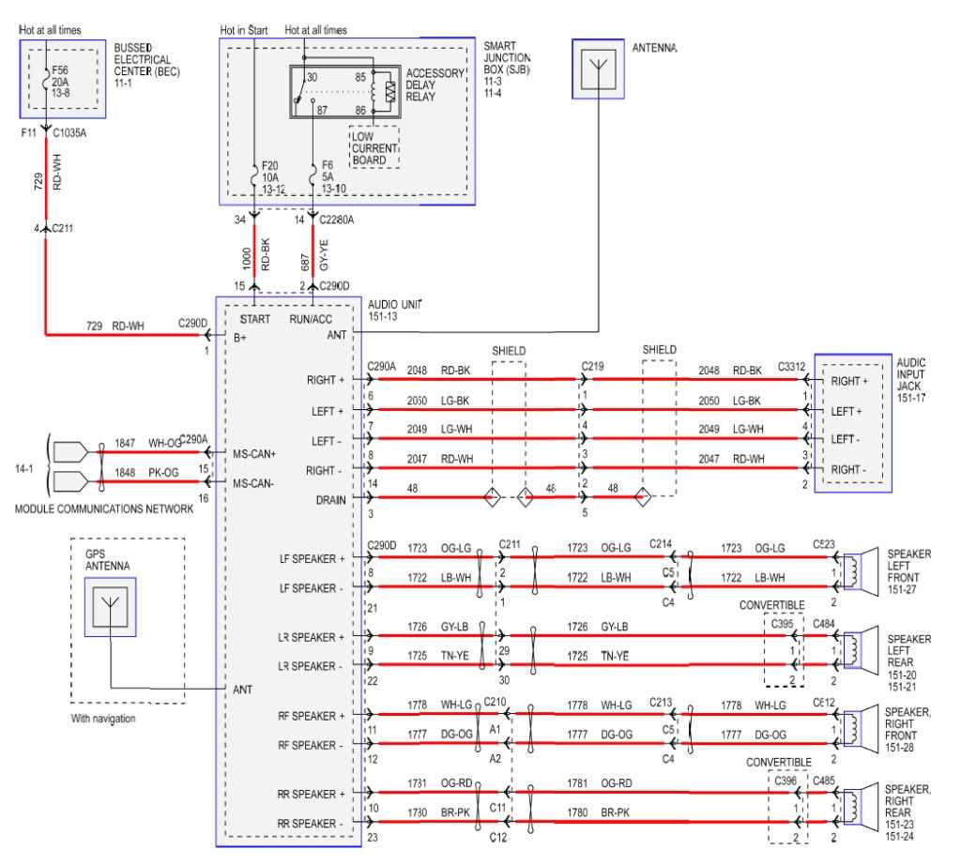Click the DRAIN pin on the Audio Unit

pos(333,499)
